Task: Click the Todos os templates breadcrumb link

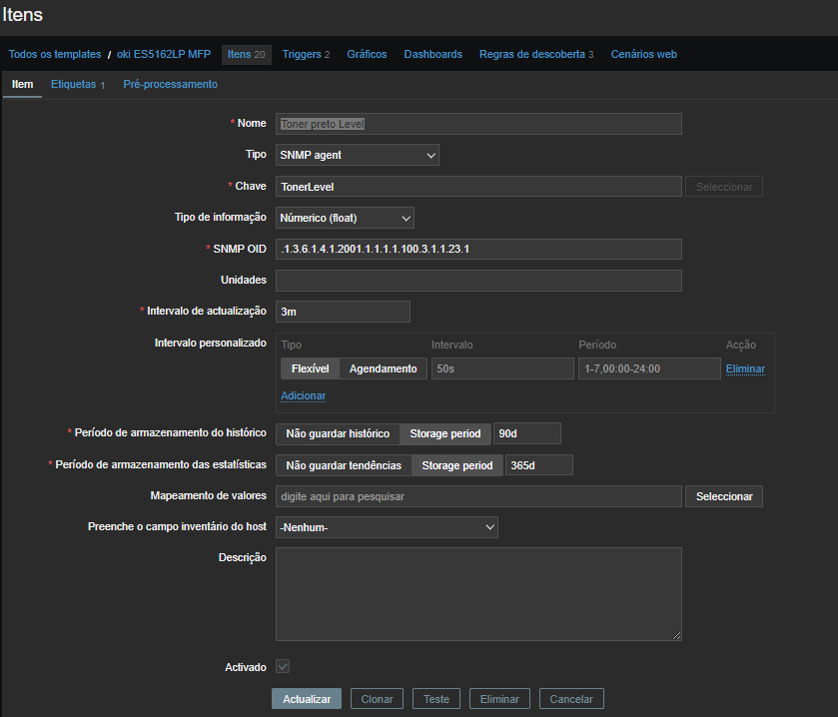Action: (x=55, y=54)
